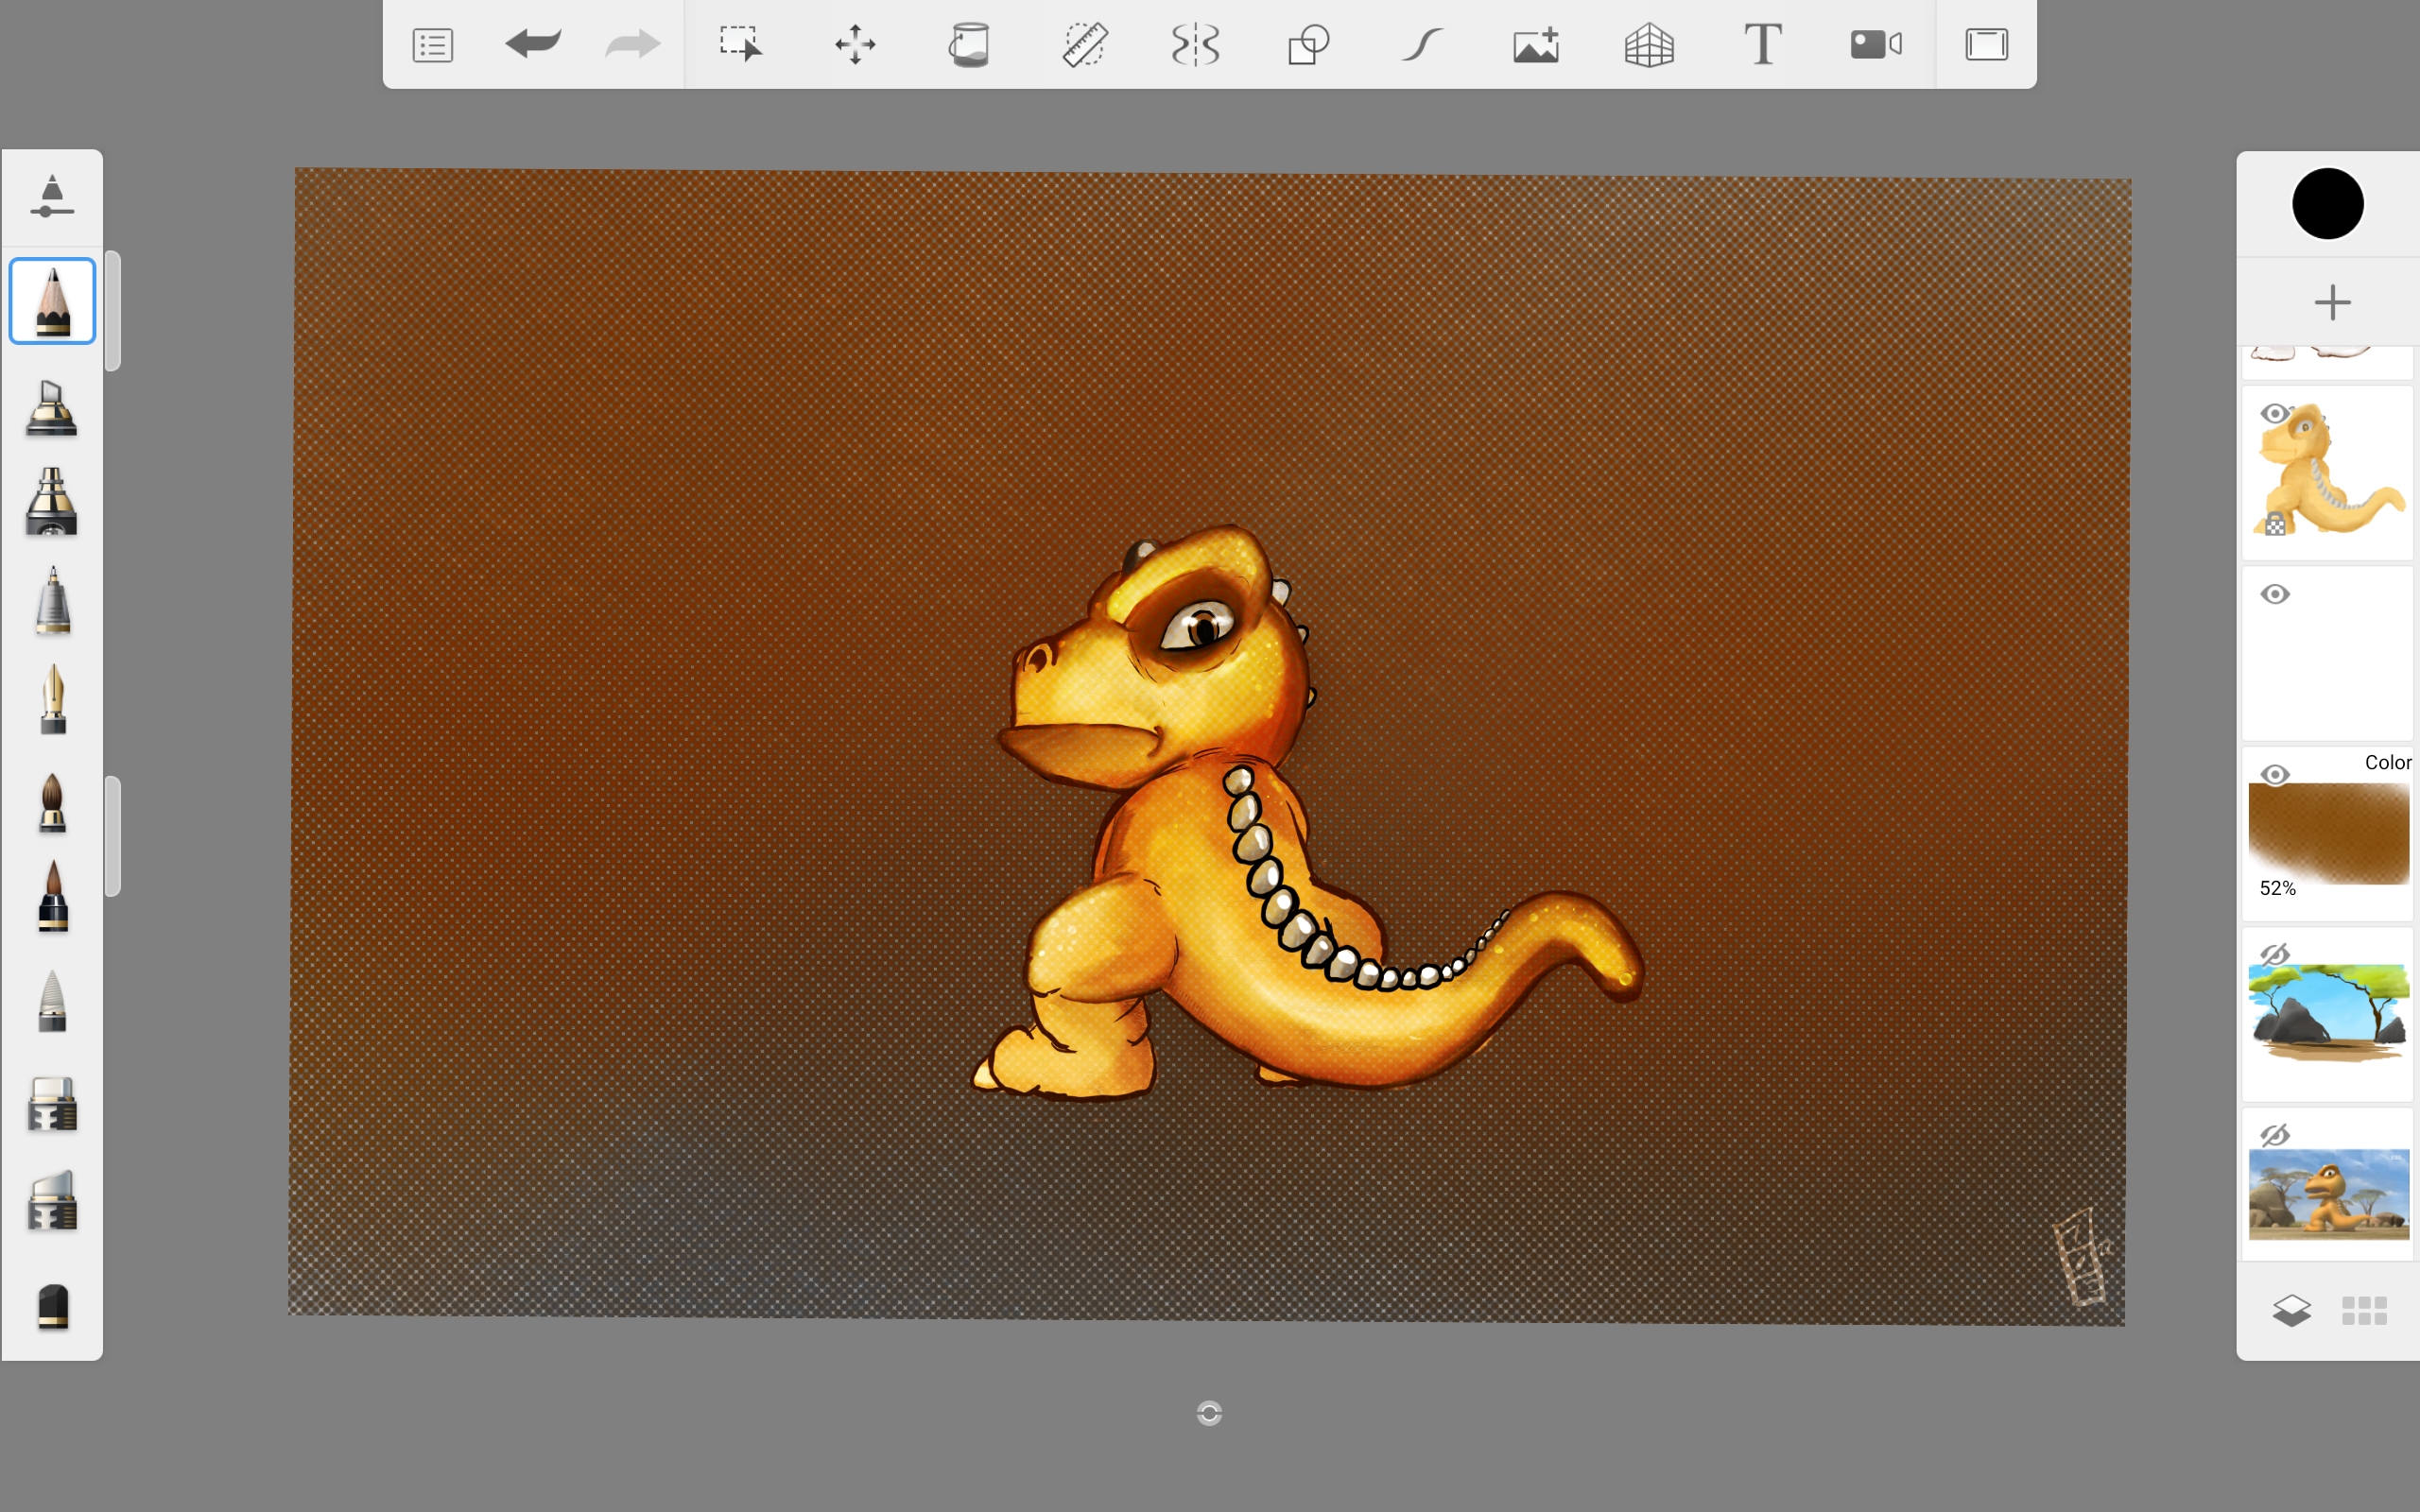Open the Ruler guides tool
This screenshot has height=1512, width=2420.
click(x=1083, y=45)
